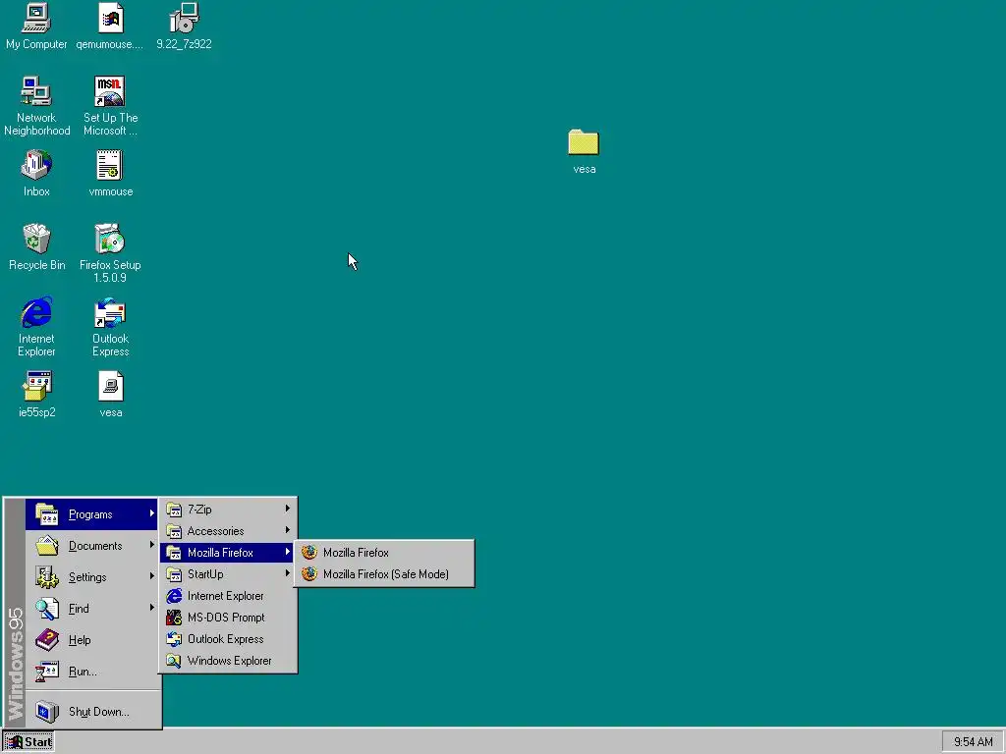
Task: Expand the Settings submenu arrow
Action: (x=152, y=576)
